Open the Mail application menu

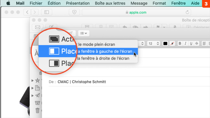20,3
